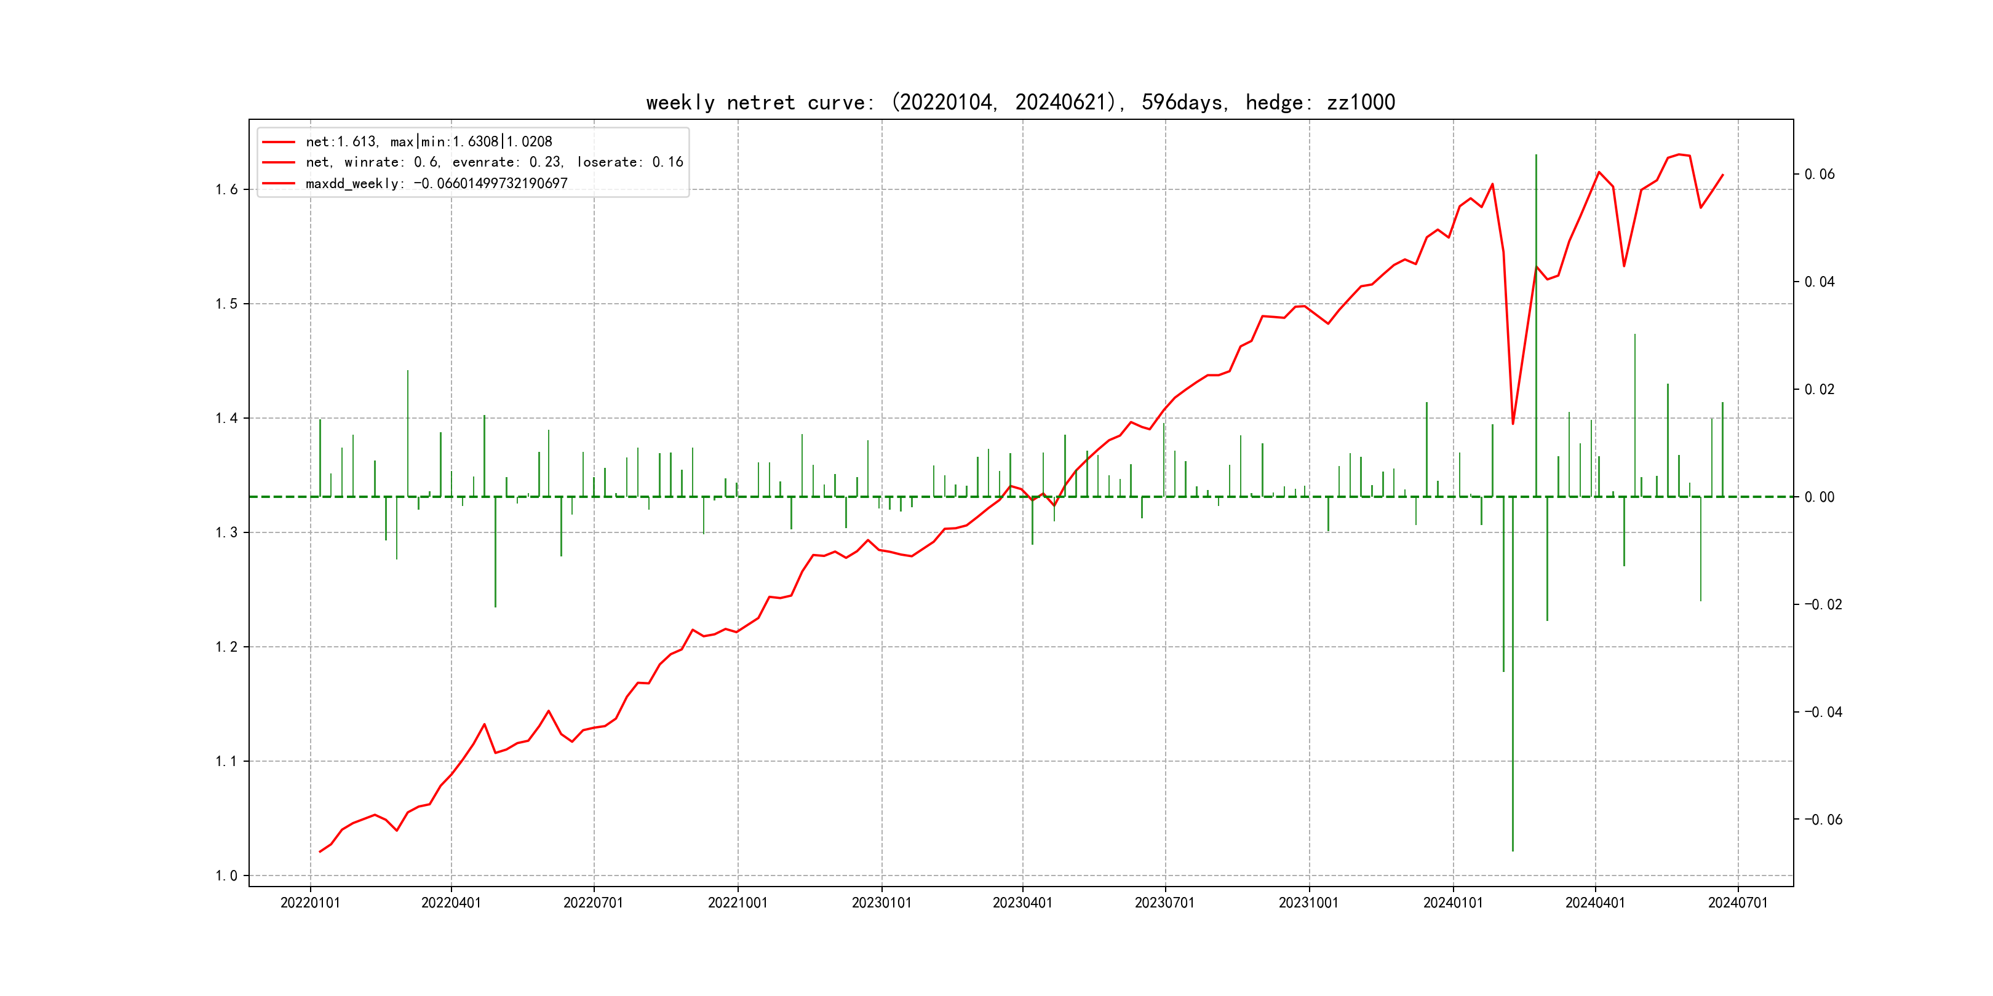The height and width of the screenshot is (996, 1993).
Task: Click the 1.0 left y-axis label
Action: pos(226,875)
